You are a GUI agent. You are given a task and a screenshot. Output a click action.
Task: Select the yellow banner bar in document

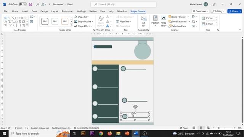tap(123, 62)
